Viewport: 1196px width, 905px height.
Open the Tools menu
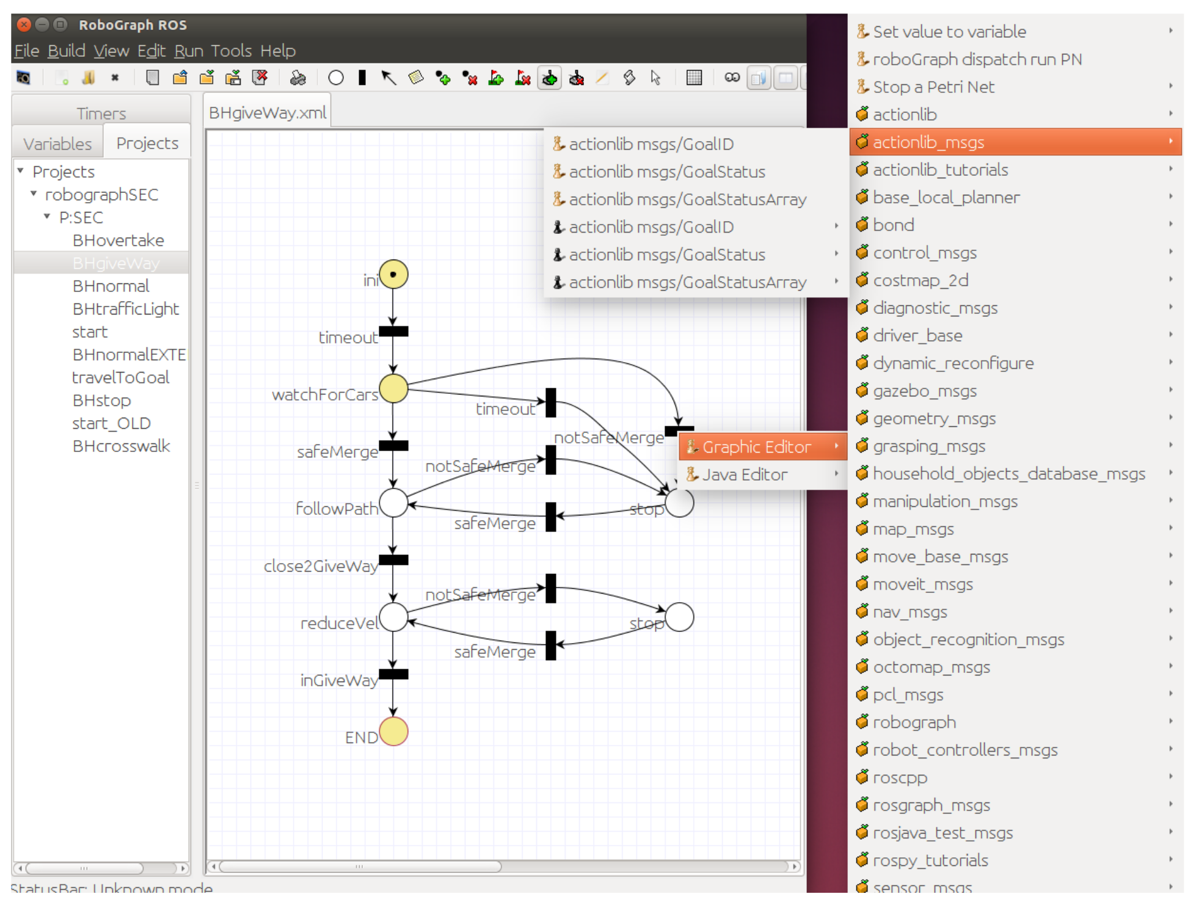coord(231,51)
